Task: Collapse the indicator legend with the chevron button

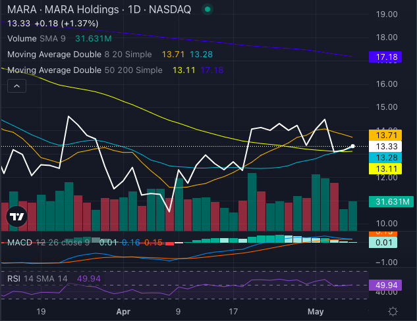Action: [16, 86]
